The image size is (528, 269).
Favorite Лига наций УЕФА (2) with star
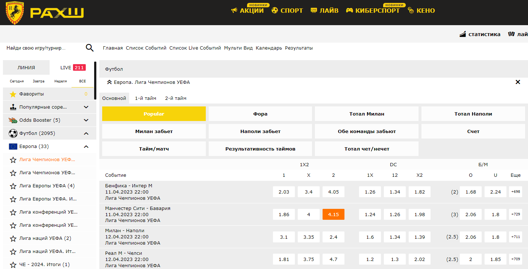13,238
